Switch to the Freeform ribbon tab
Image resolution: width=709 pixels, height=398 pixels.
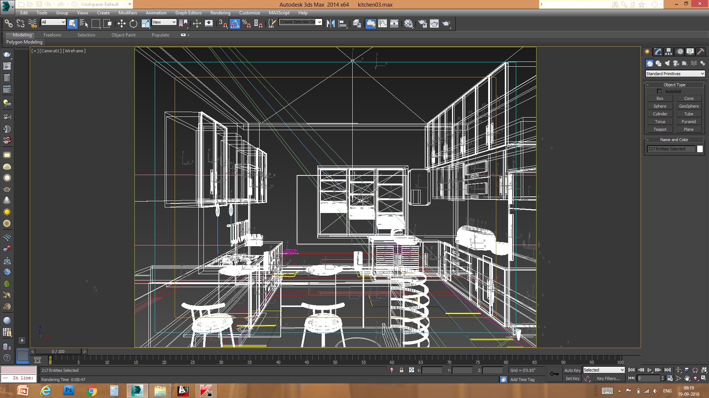[x=52, y=35]
